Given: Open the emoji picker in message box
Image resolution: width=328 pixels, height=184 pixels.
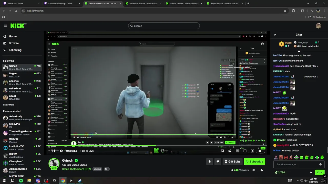Looking at the screenshot, I should pos(320,164).
